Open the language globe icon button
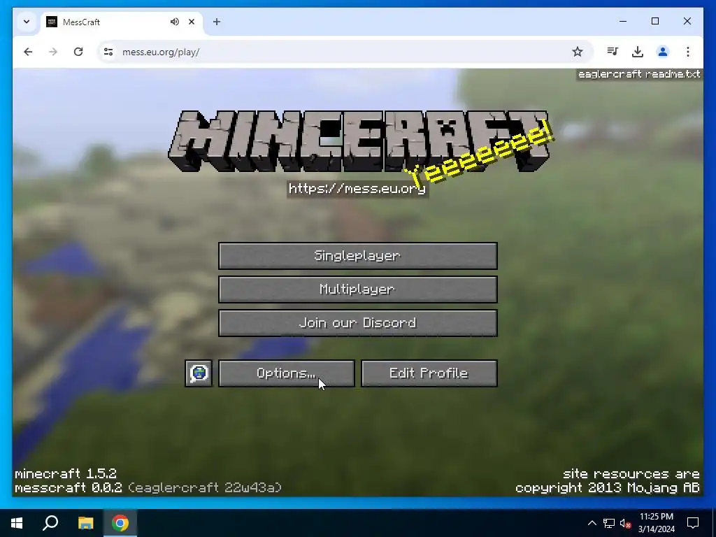 (199, 373)
